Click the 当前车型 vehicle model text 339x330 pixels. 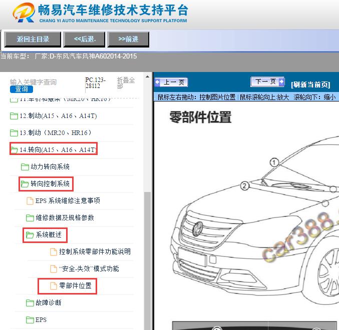tap(68, 56)
